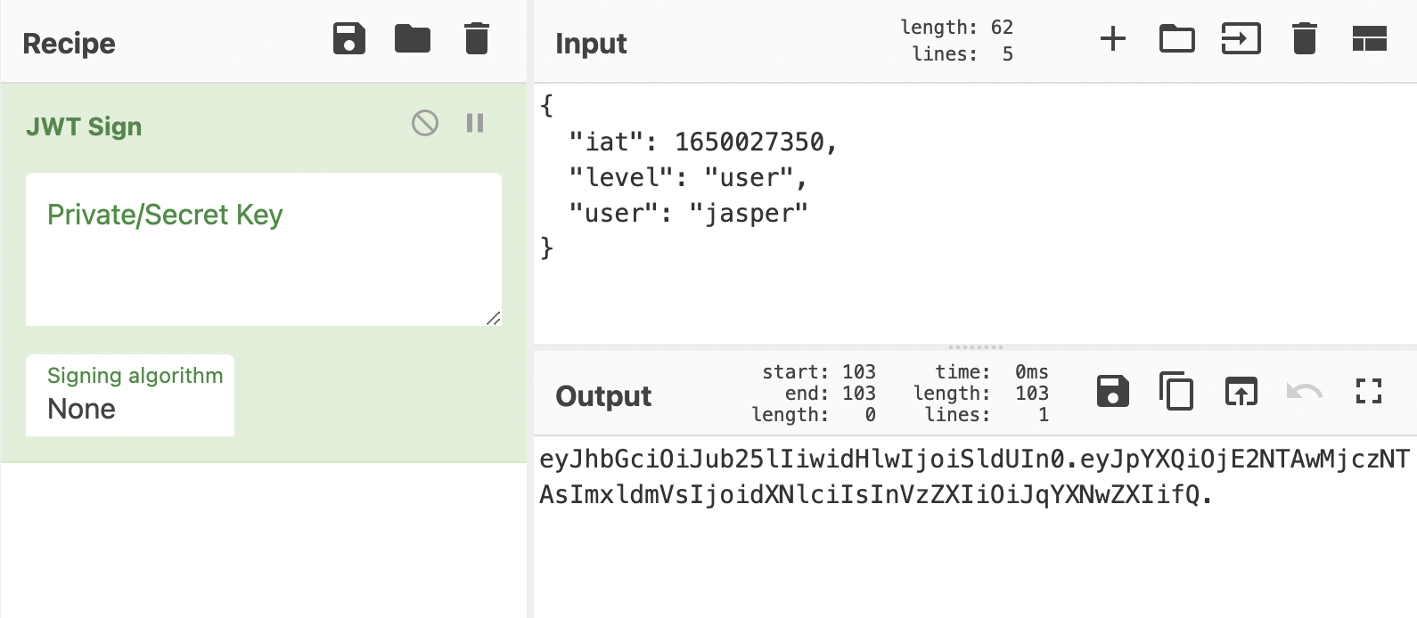Add a new input tab

click(1112, 39)
